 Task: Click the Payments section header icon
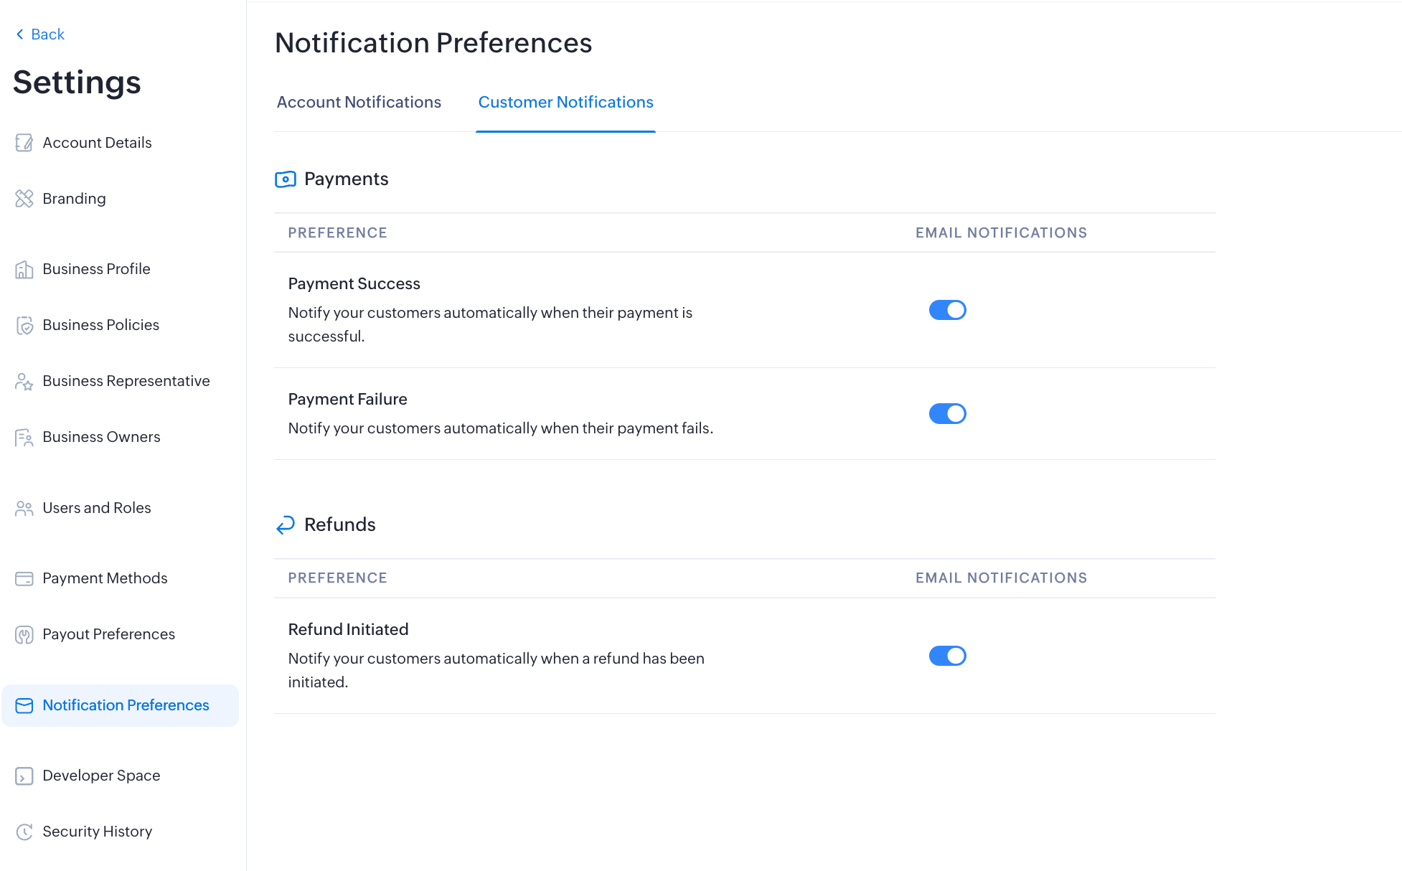pyautogui.click(x=285, y=179)
